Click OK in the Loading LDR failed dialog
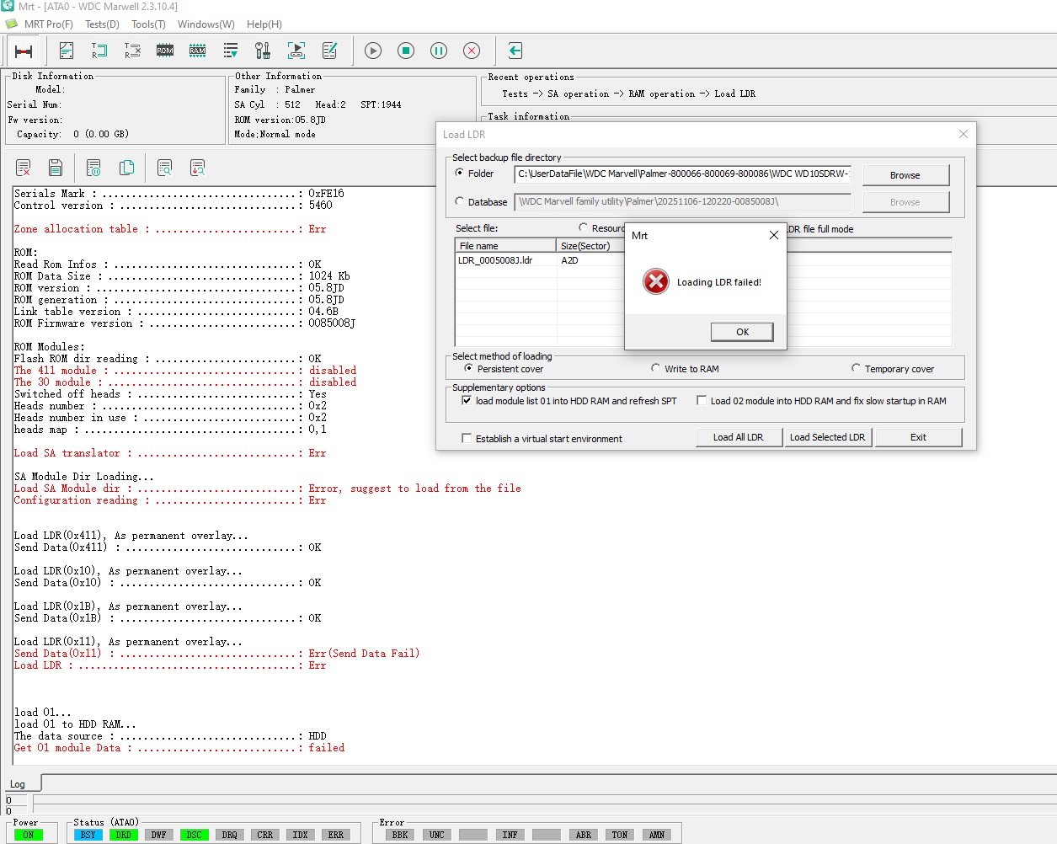 pos(742,332)
